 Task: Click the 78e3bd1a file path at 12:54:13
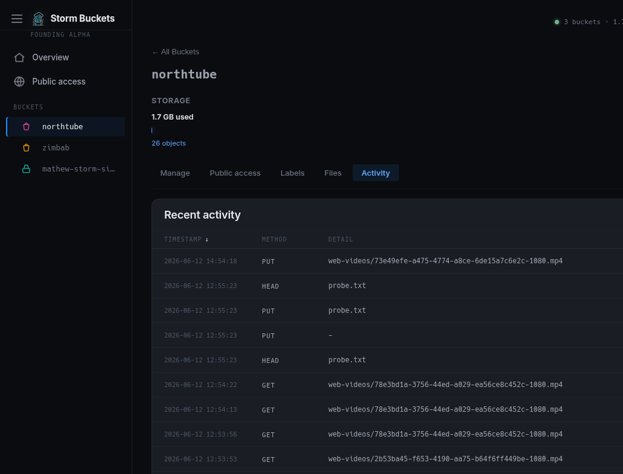445,409
